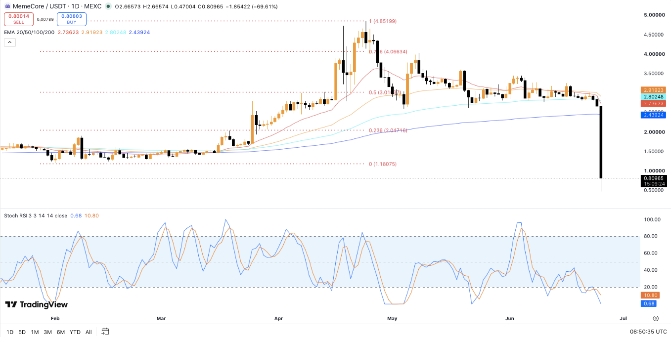The height and width of the screenshot is (337, 671).
Task: Click the 80.00 Stoch RSI axis tick
Action: tap(651, 236)
